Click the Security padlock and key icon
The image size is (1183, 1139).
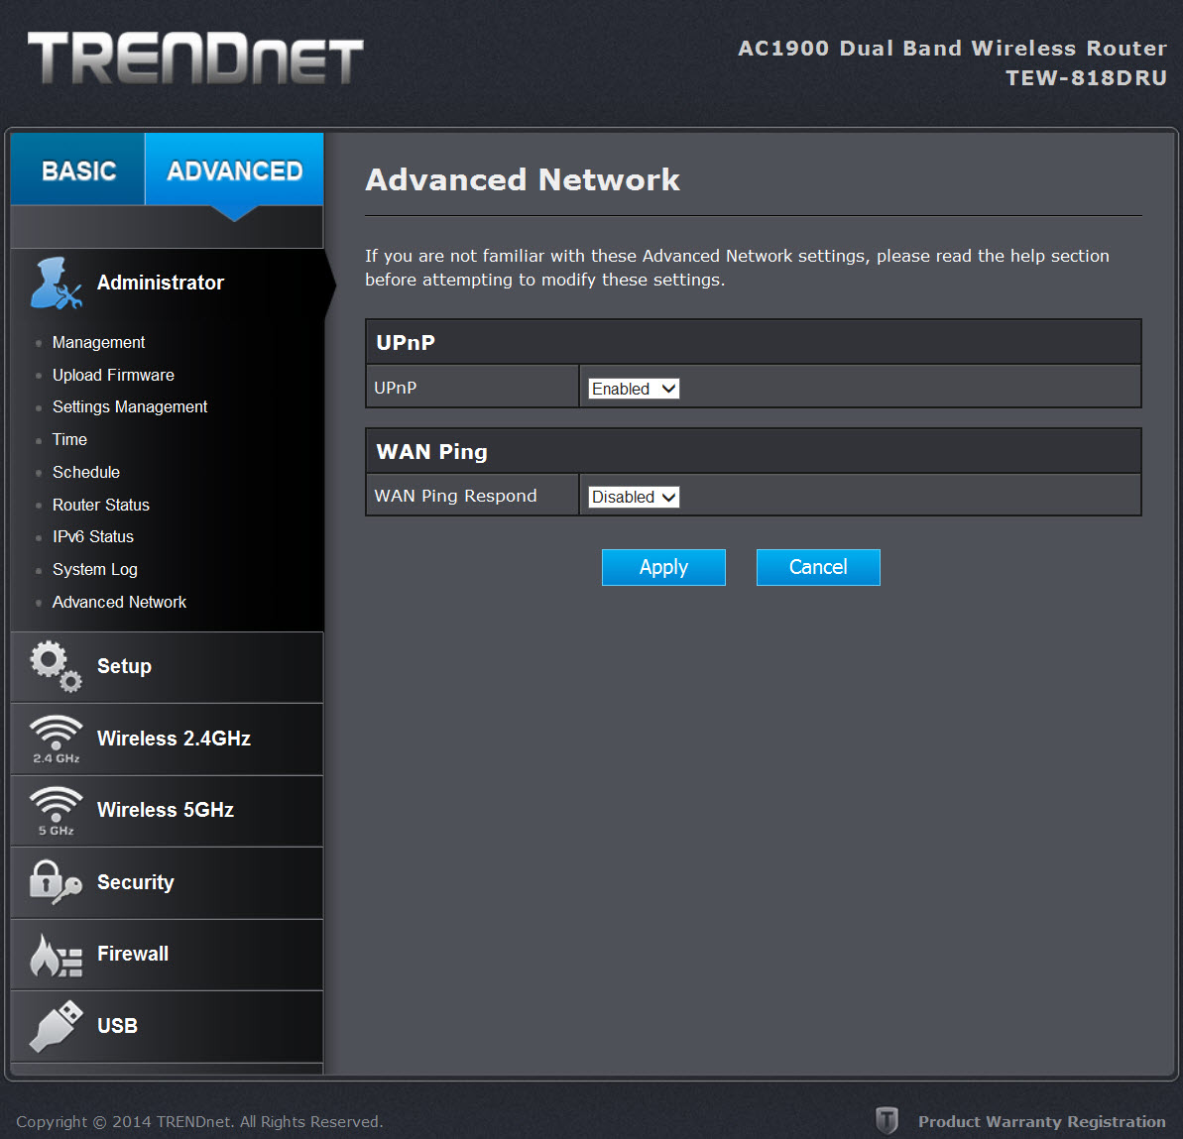56,882
